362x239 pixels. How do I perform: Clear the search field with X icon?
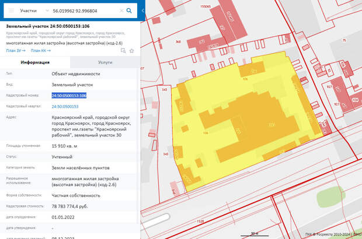click(121, 10)
